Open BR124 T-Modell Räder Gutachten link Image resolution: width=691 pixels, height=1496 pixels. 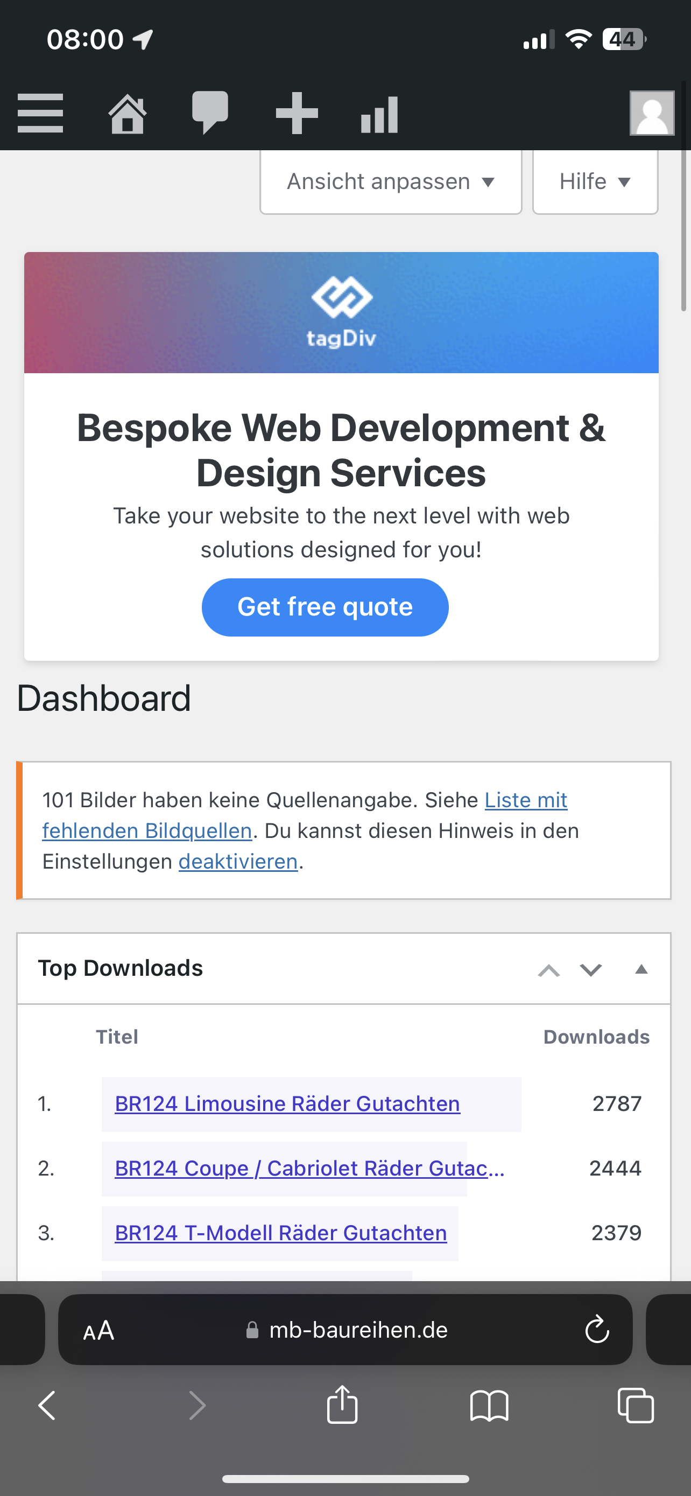[x=281, y=1233]
